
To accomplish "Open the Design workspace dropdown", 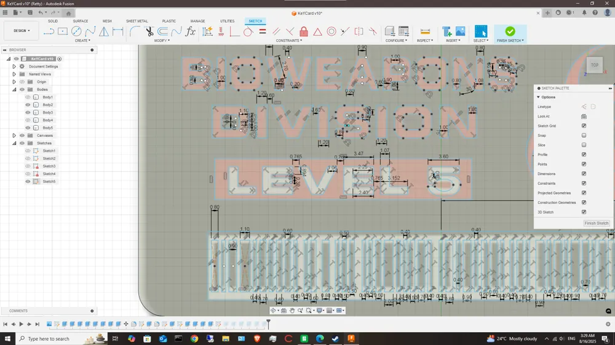I will click(x=22, y=31).
